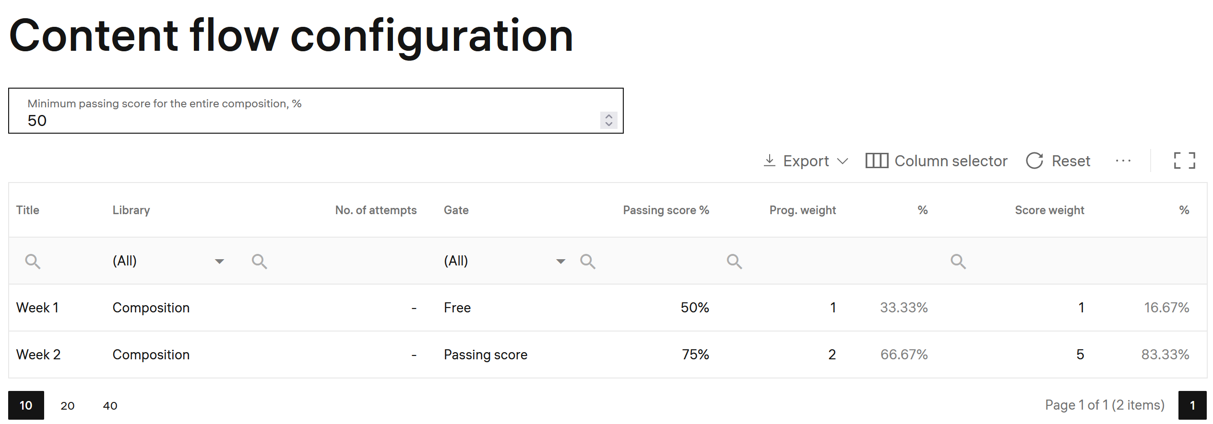Click the Reset refresh icon
This screenshot has height=424, width=1213.
[1035, 161]
